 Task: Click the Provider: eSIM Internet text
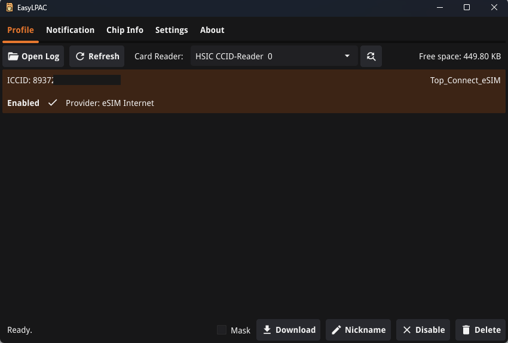[110, 103]
